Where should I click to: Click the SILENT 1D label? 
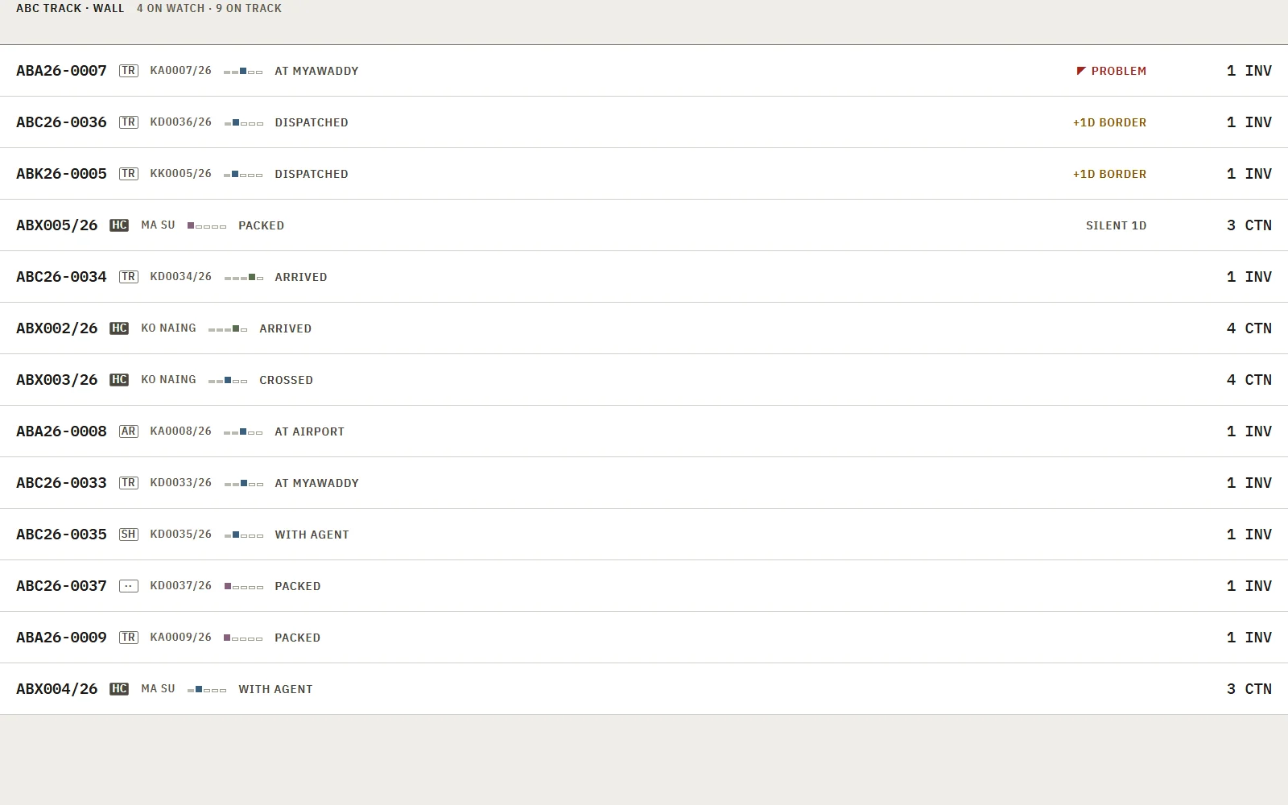[1116, 225]
